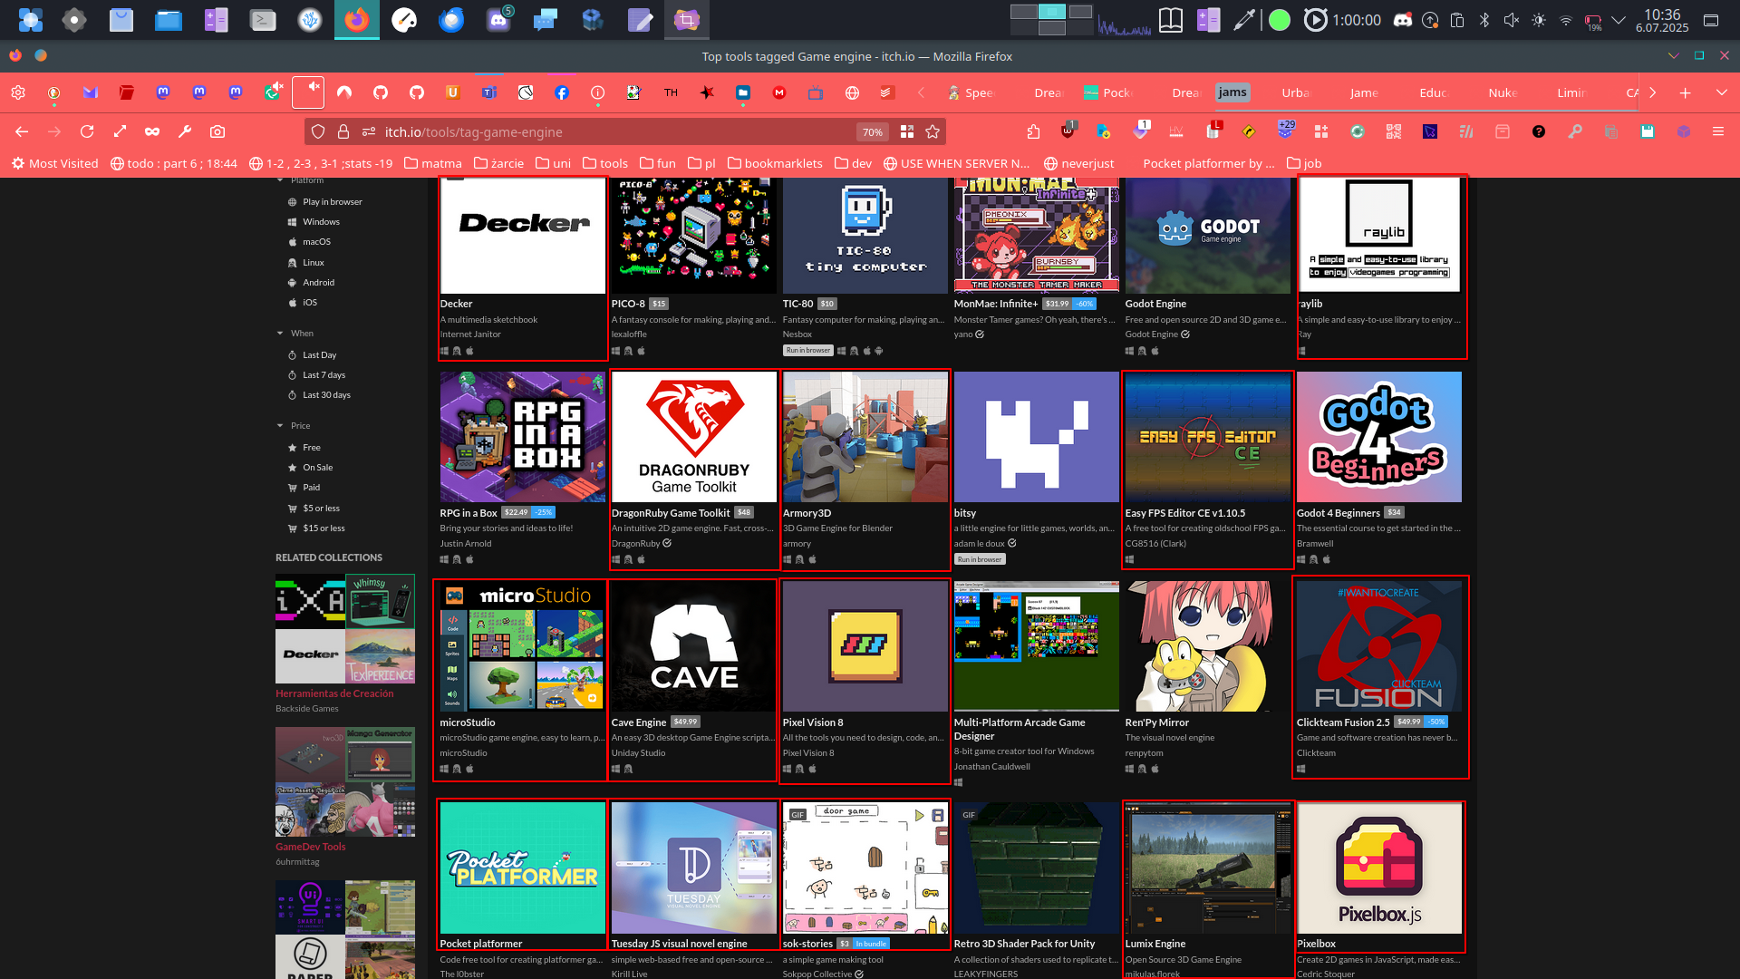Screen dimensions: 1740x979
Task: Bookmark this page with the star icon
Action: (x=933, y=131)
